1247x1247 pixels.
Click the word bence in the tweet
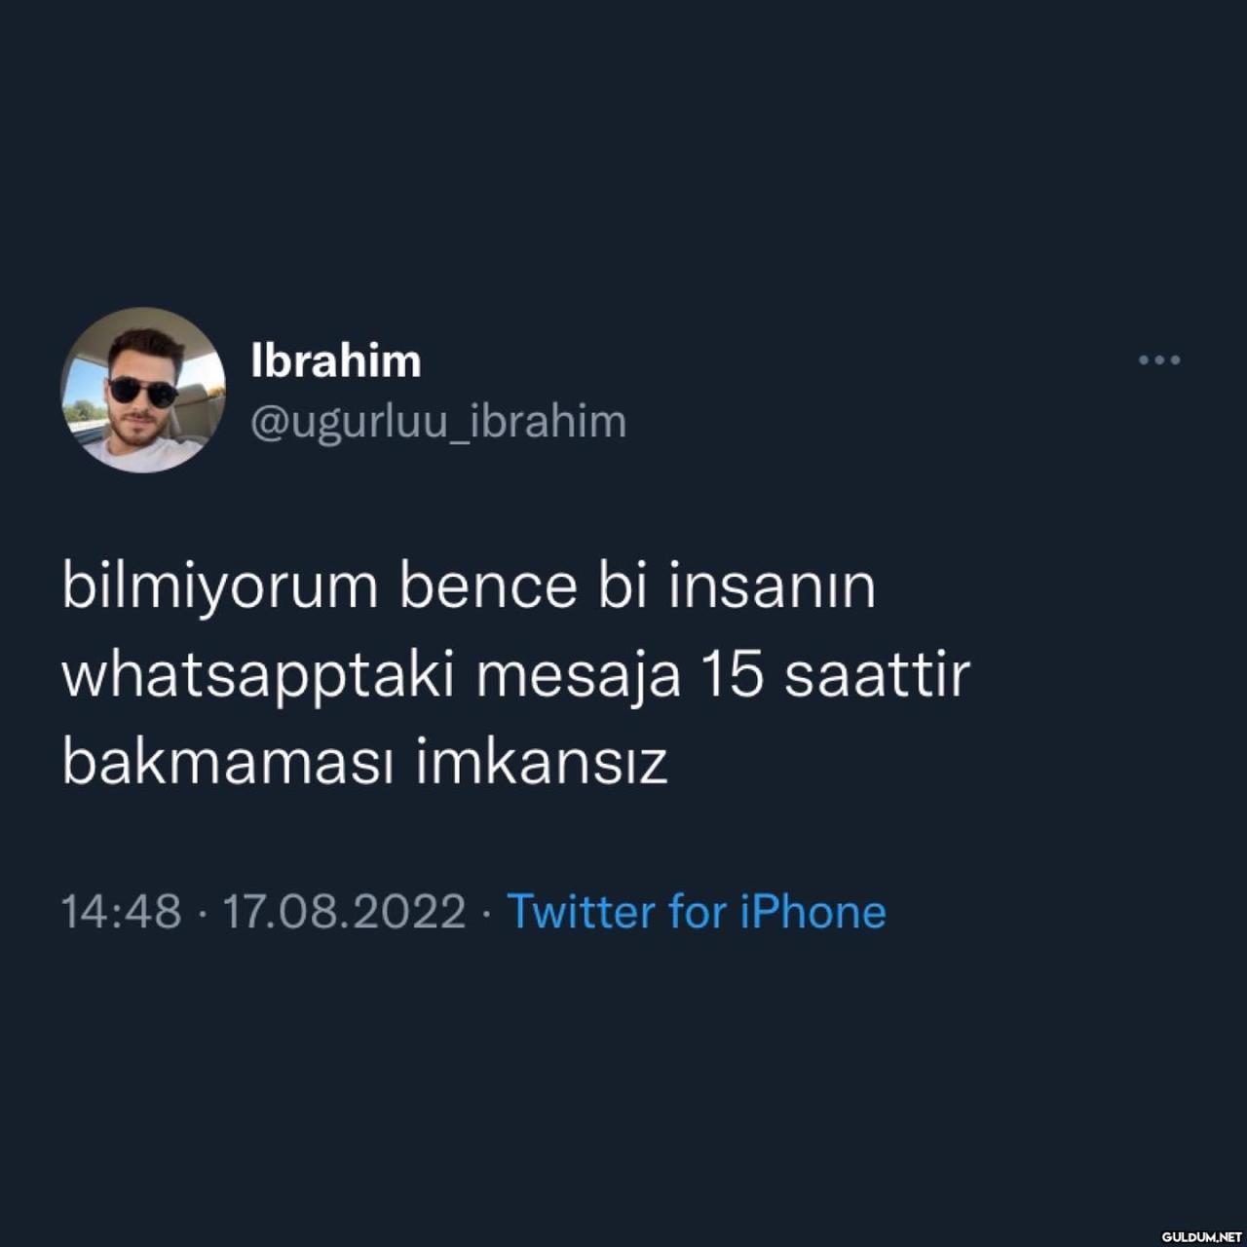tap(488, 587)
